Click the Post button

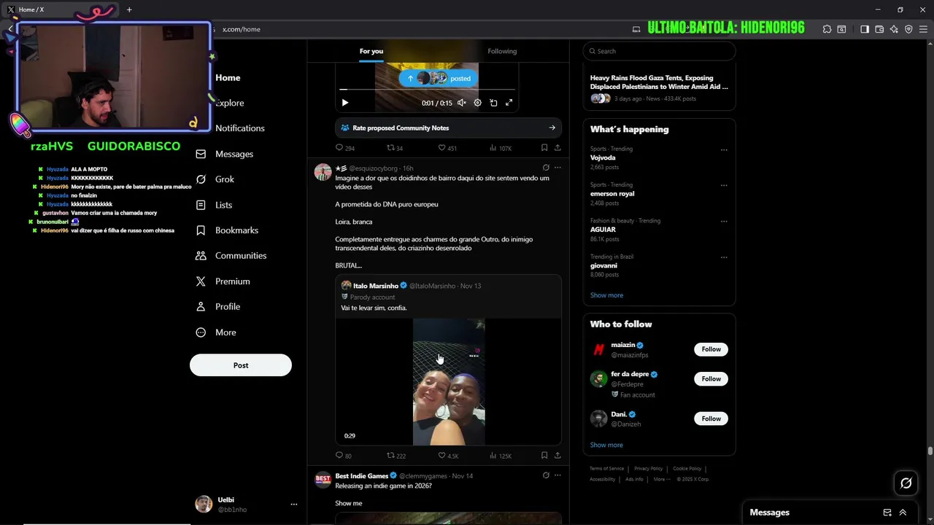(241, 365)
